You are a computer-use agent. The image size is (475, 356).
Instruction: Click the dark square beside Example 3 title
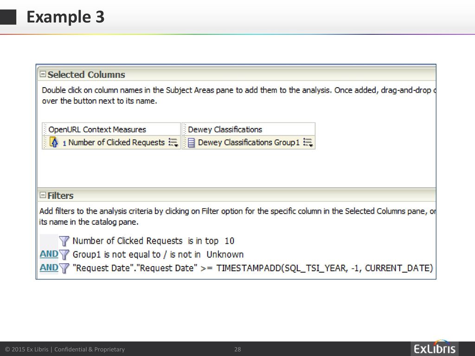8,17
